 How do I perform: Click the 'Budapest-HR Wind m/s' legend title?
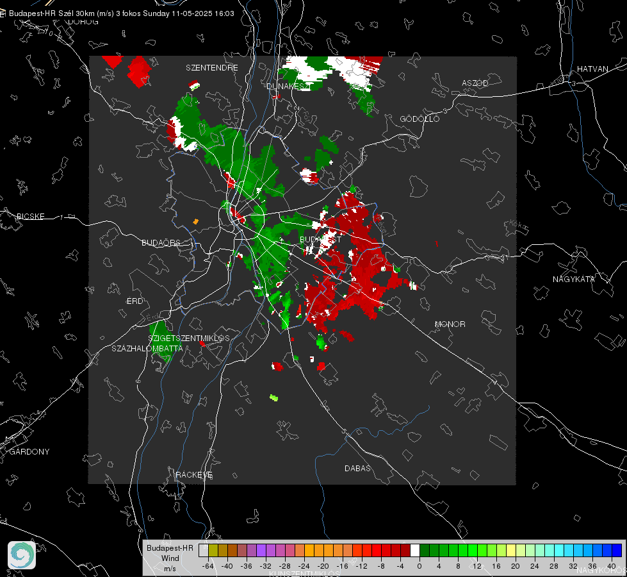click(x=170, y=558)
